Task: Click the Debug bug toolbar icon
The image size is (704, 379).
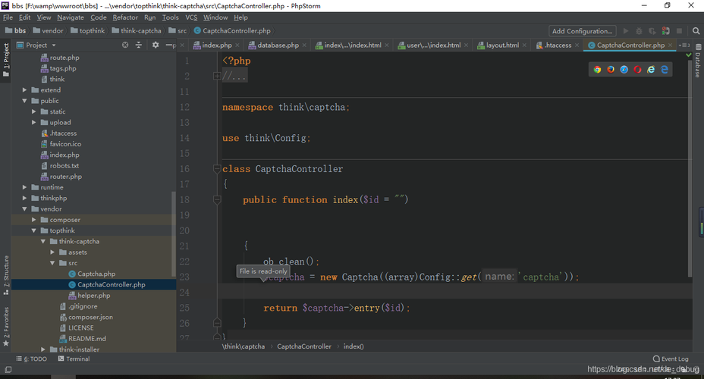Action: pos(639,31)
